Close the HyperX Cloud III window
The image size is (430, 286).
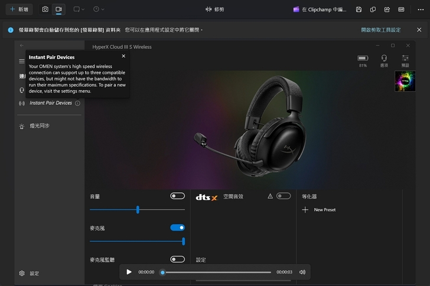click(408, 45)
